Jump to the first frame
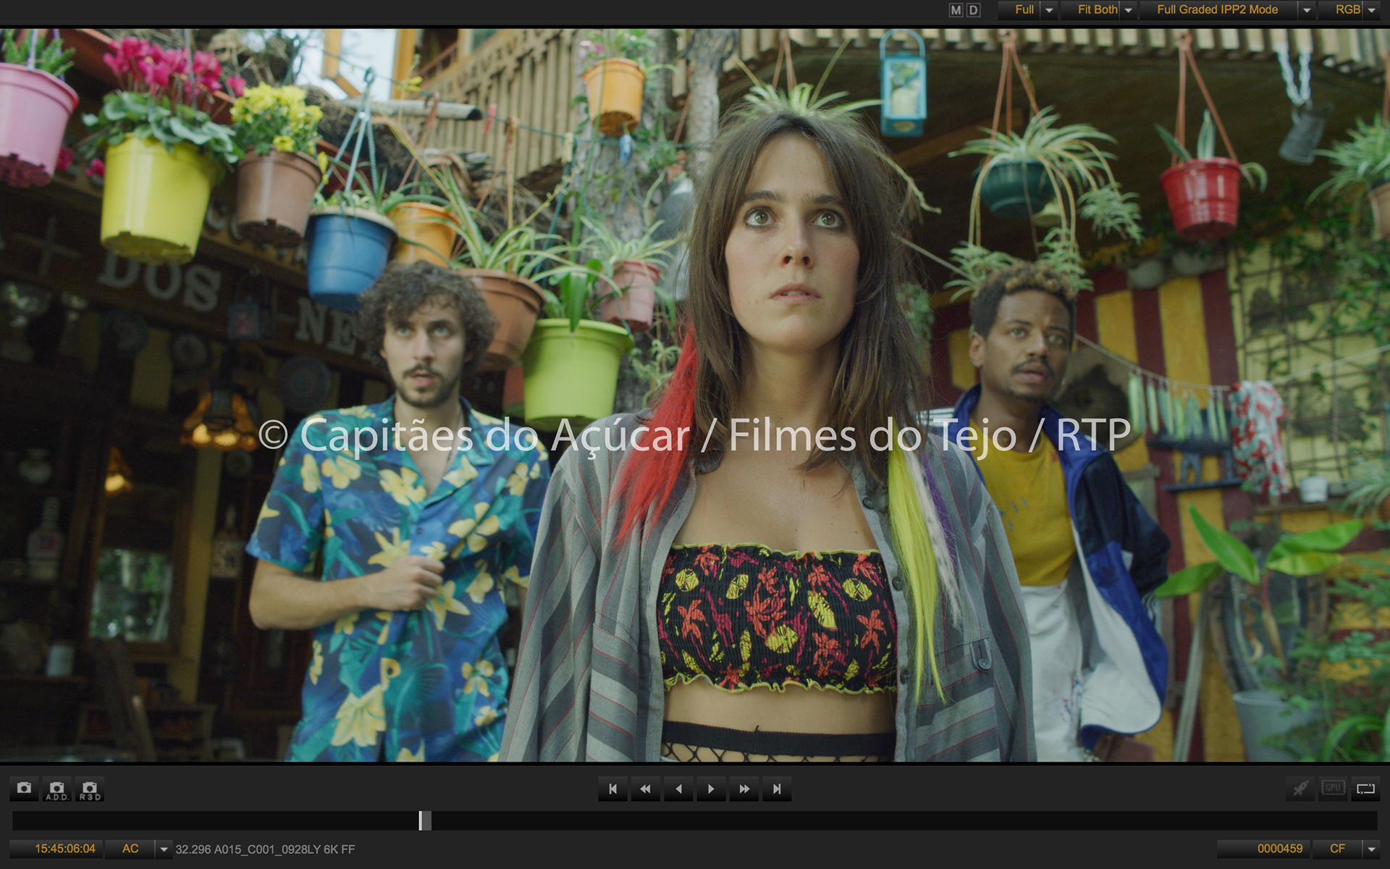The width and height of the screenshot is (1390, 869). coord(612,789)
